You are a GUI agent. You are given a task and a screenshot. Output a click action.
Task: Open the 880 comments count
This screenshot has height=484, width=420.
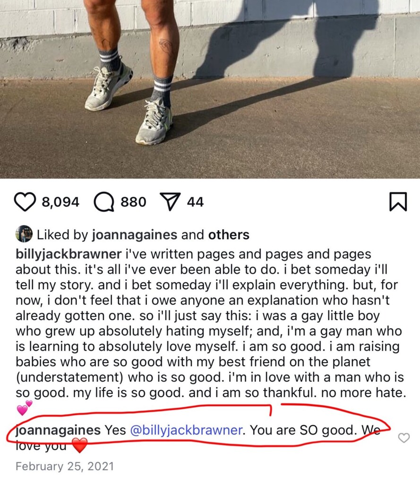(133, 202)
